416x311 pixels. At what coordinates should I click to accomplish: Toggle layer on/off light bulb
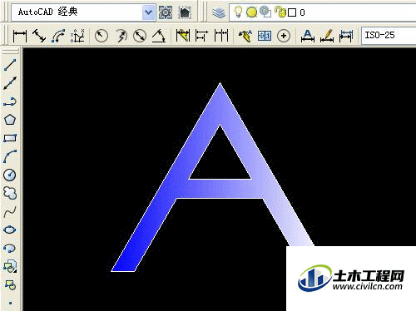click(x=238, y=12)
